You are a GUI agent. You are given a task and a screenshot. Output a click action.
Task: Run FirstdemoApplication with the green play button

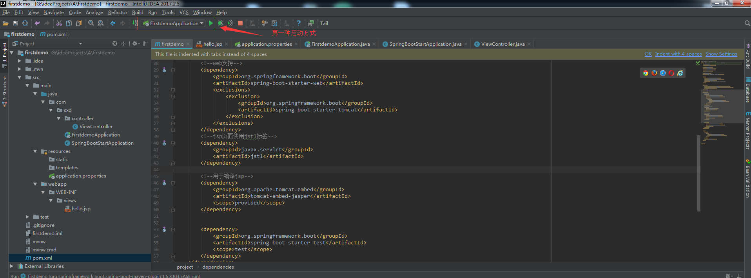211,23
